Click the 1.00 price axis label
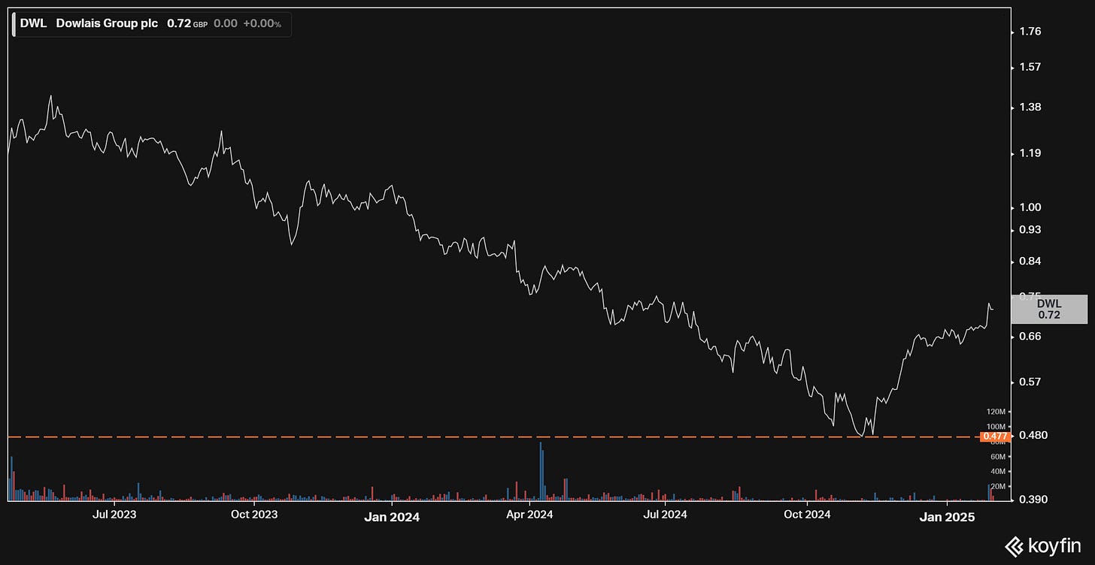Screen dimensions: 1095x565 [1030, 207]
